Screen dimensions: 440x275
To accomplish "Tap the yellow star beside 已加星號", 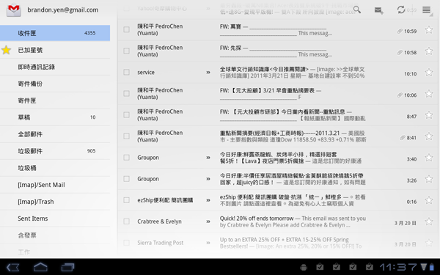I will tap(6, 50).
